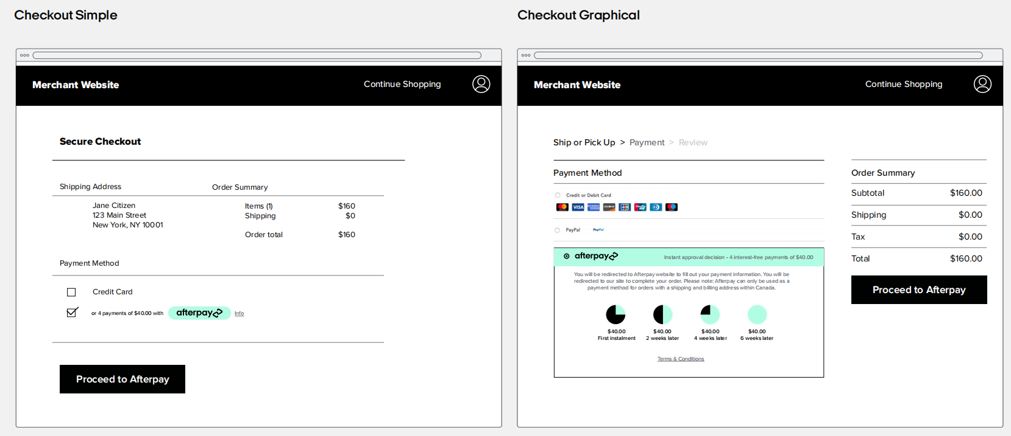The height and width of the screenshot is (436, 1011).
Task: Select the PayPal radio button
Action: pyautogui.click(x=558, y=230)
